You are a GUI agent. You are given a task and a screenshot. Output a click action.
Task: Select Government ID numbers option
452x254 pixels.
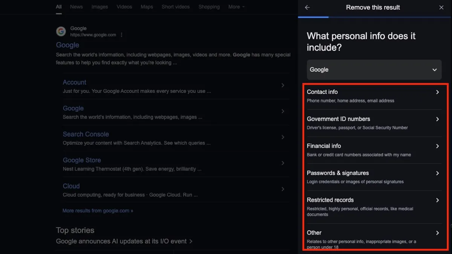pyautogui.click(x=374, y=123)
